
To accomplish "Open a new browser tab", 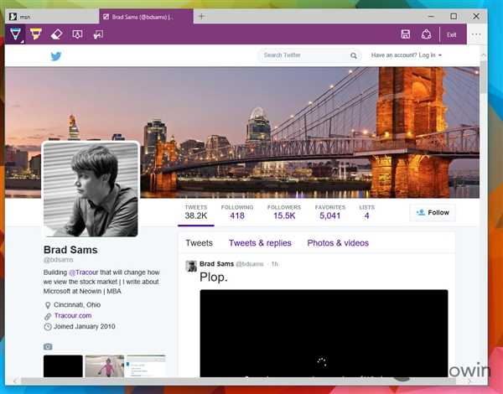I will click(201, 16).
